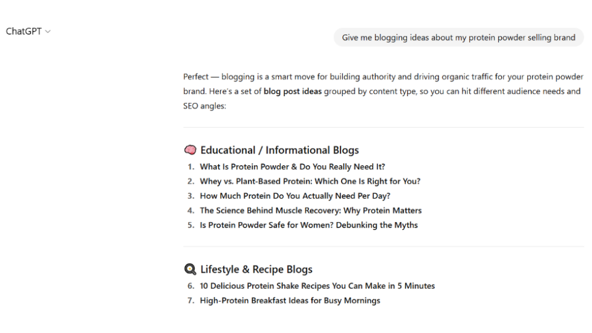592x333 pixels.
Task: Open the ChatGPT model selector dropdown
Action: [28, 31]
